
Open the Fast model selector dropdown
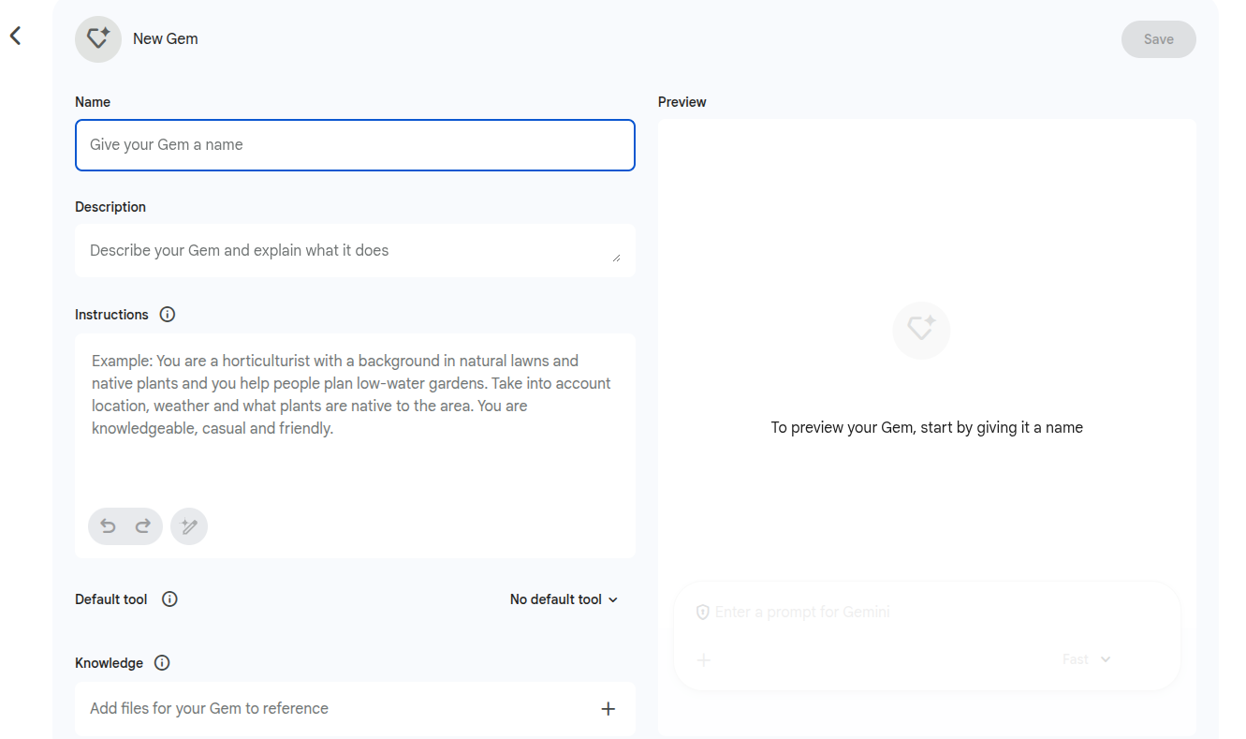tap(1086, 659)
